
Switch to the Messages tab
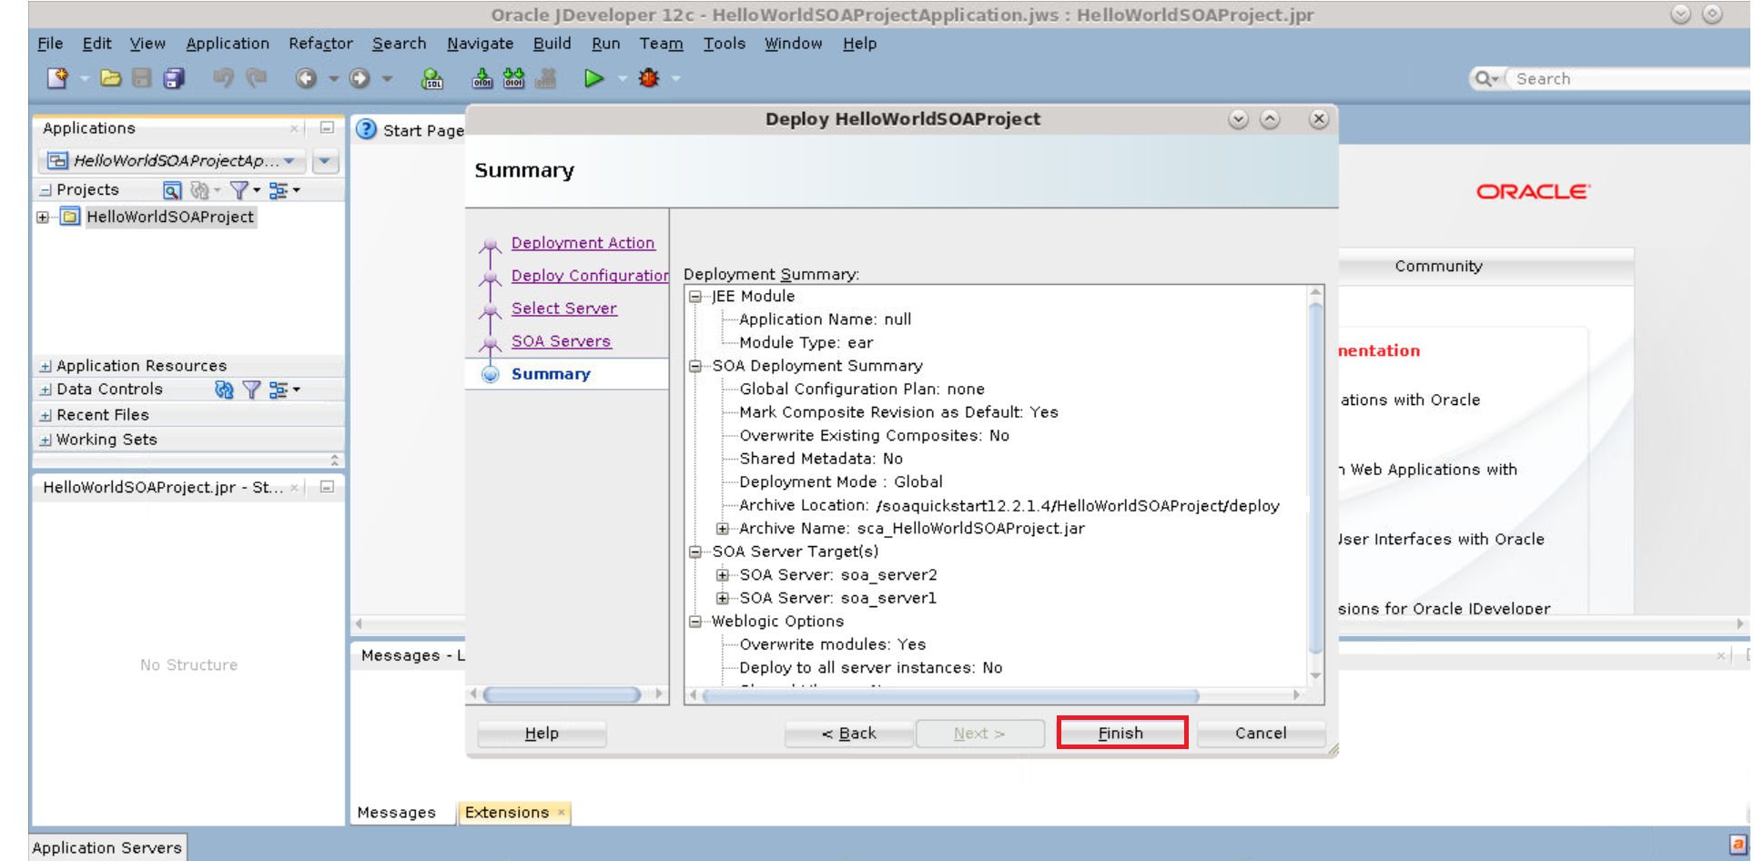click(x=396, y=813)
